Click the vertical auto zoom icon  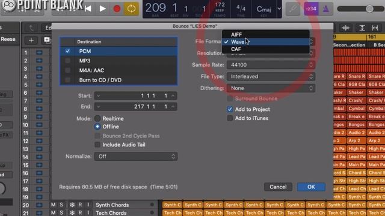(x=362, y=28)
